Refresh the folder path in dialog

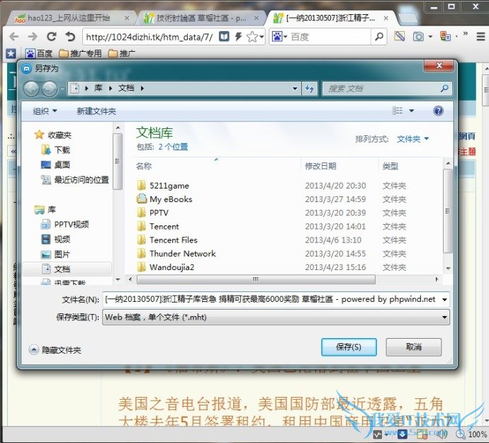310,89
